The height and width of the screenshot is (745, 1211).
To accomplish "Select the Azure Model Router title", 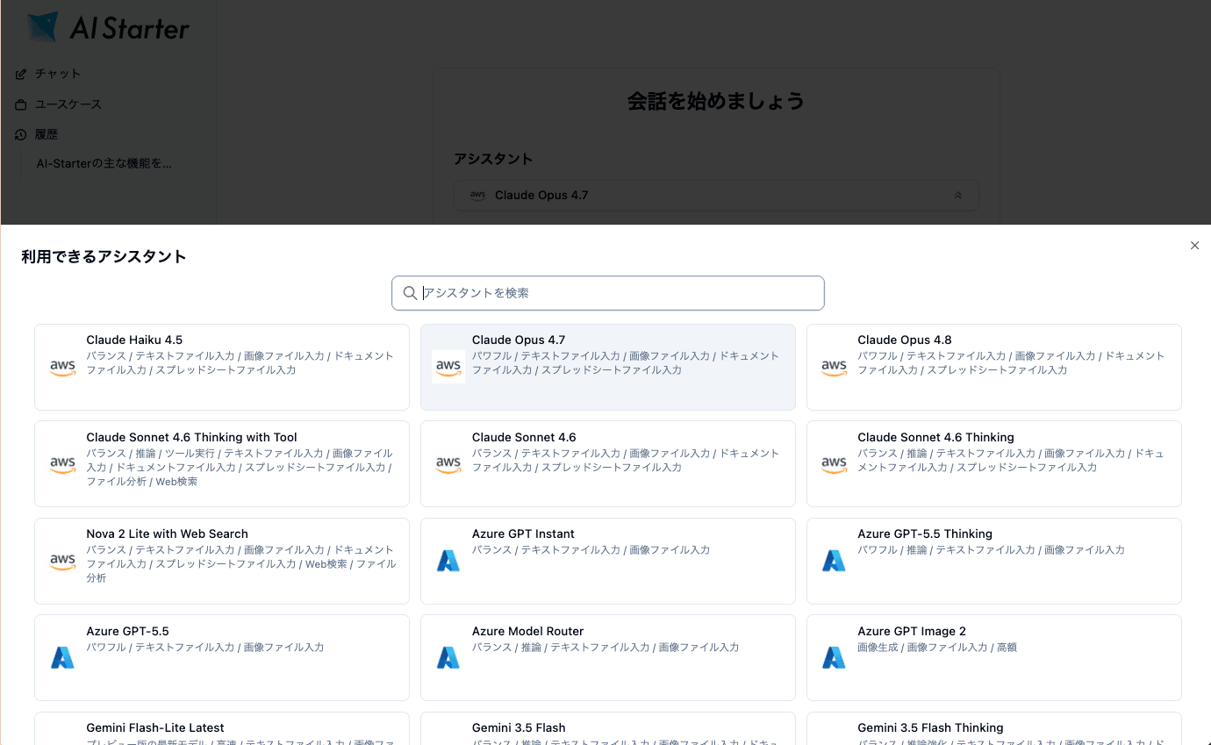I will click(x=527, y=631).
